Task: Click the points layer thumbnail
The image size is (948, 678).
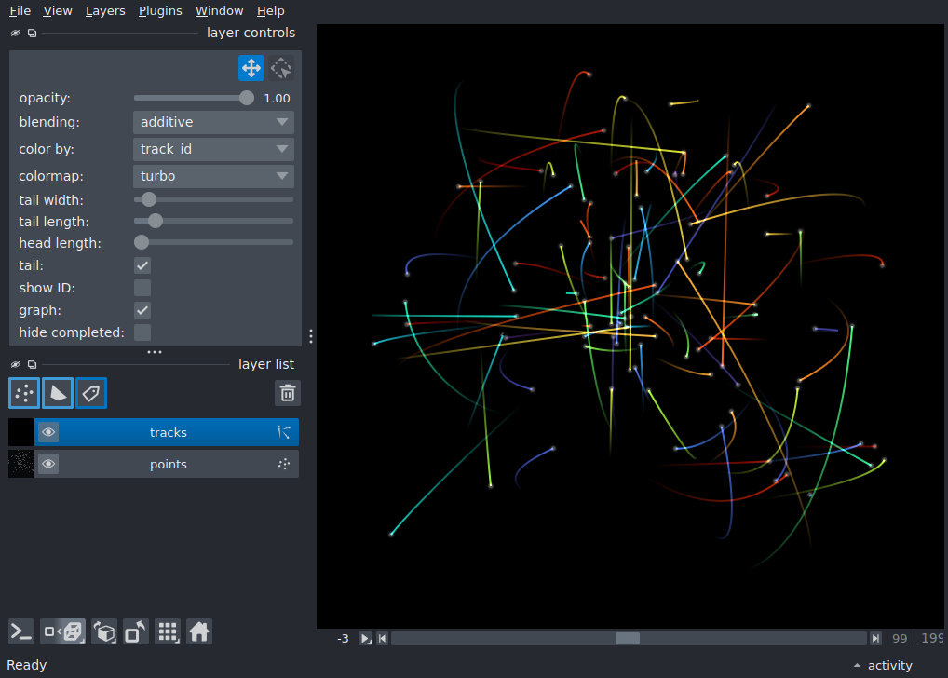Action: [x=21, y=464]
